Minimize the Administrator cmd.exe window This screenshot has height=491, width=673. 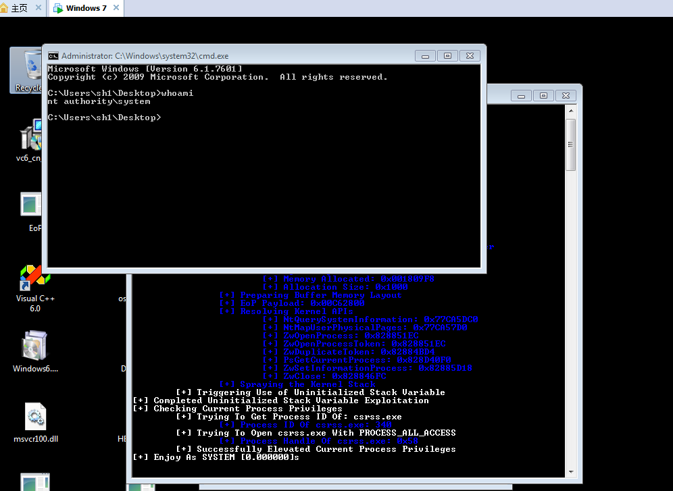pos(425,56)
